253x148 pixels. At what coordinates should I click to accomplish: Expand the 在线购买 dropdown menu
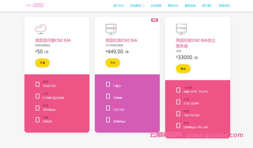(x=137, y=6)
